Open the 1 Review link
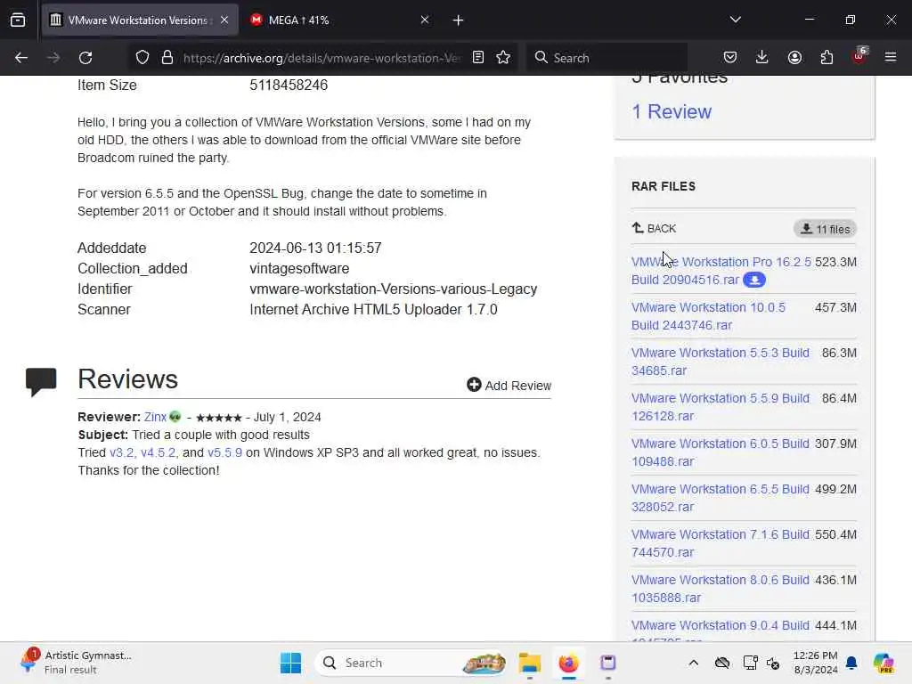The image size is (912, 684). click(672, 111)
